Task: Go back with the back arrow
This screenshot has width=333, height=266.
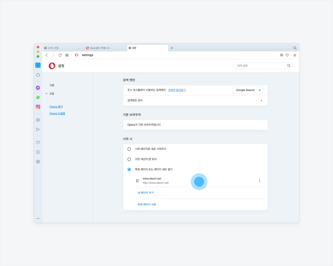Action: click(x=46, y=55)
